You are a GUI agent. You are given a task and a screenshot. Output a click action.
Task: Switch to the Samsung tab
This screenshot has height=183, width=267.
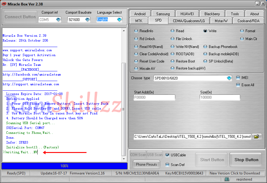click(163, 14)
